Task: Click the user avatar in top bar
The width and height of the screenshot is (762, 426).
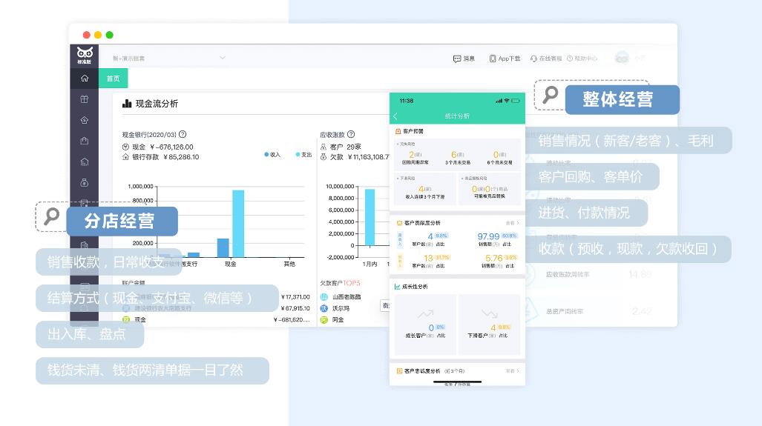Action: [622, 58]
